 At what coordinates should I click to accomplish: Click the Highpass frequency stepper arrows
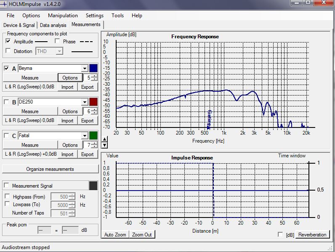pos(72,196)
